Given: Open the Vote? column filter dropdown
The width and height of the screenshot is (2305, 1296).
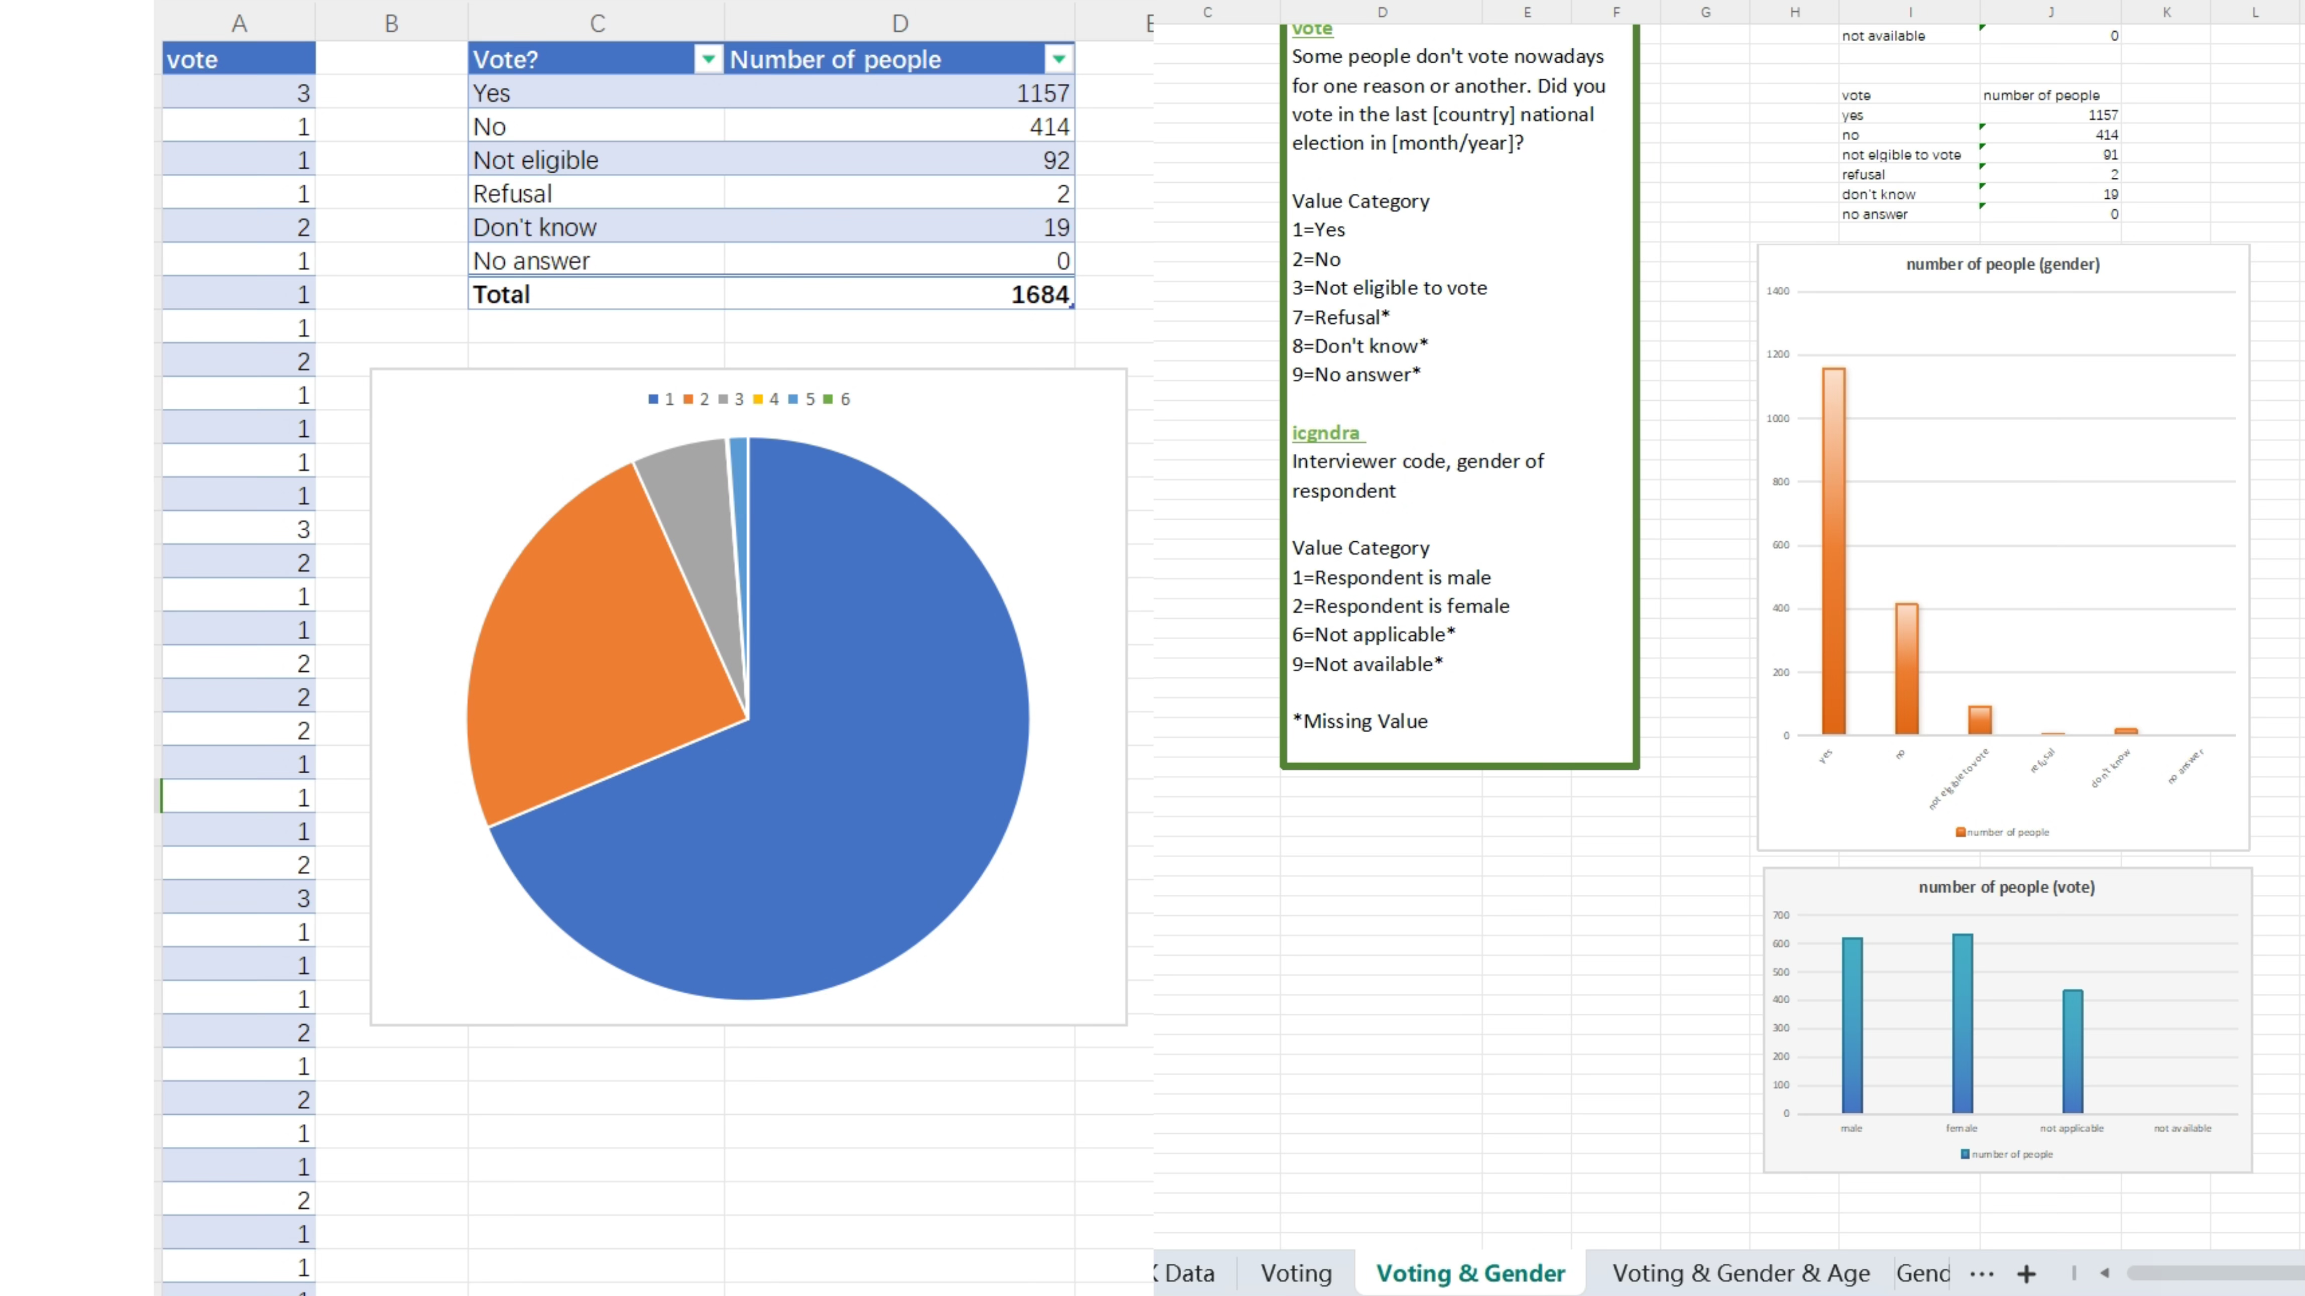Looking at the screenshot, I should 708,59.
